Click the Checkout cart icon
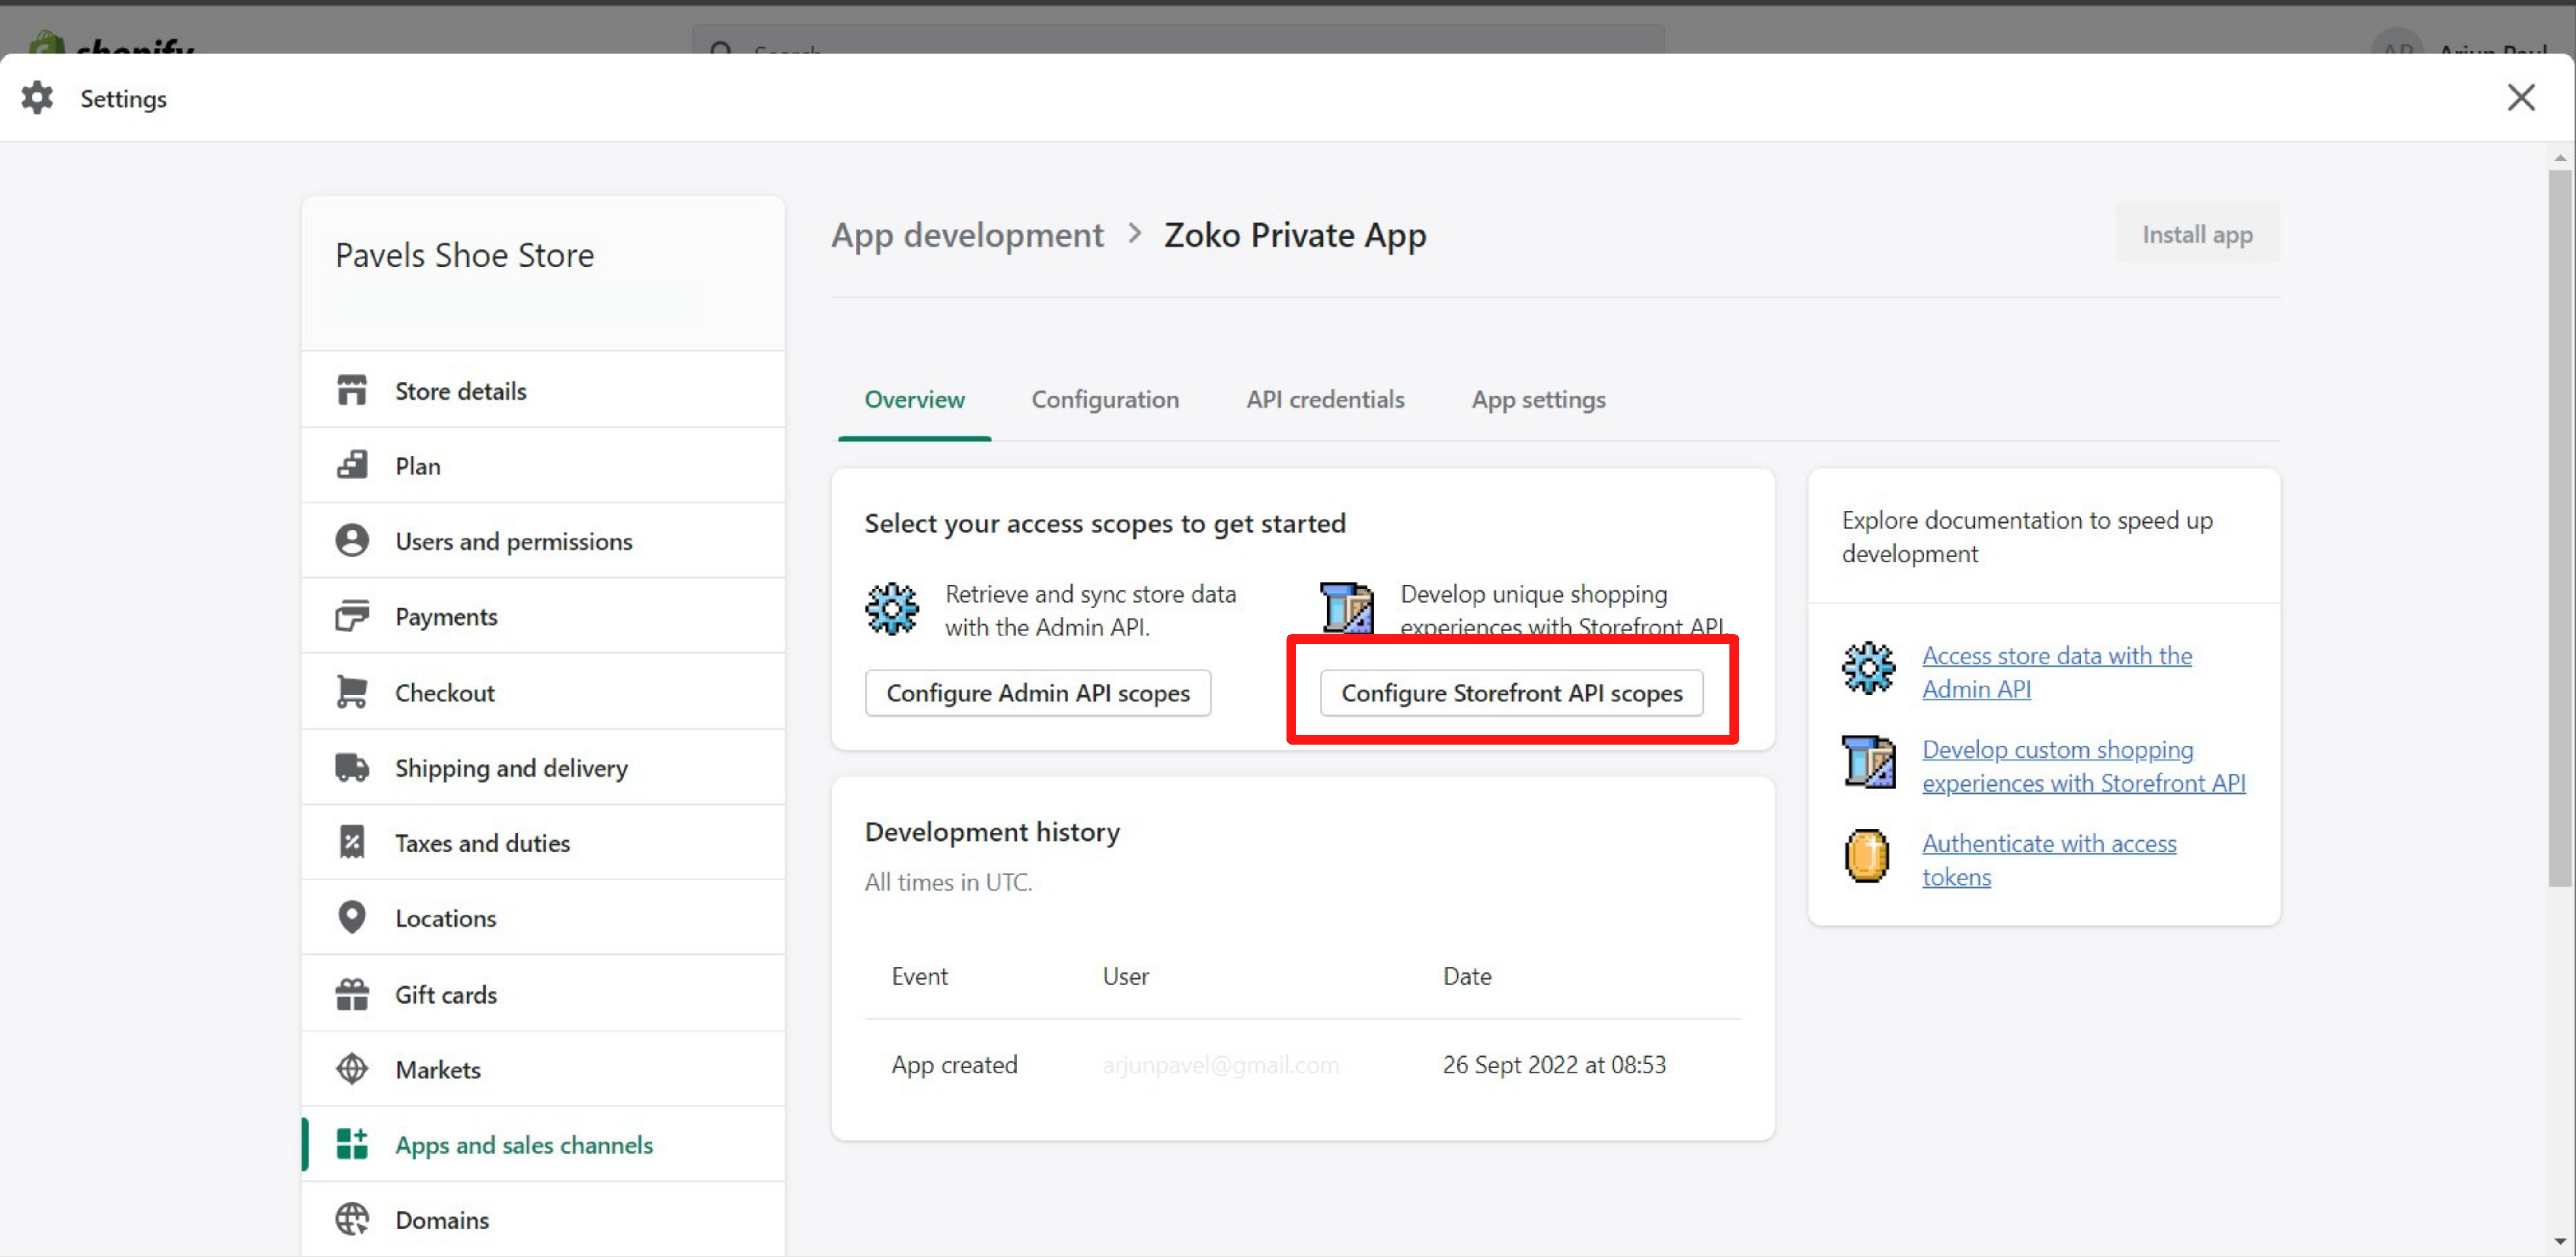The height and width of the screenshot is (1257, 2576). point(351,691)
